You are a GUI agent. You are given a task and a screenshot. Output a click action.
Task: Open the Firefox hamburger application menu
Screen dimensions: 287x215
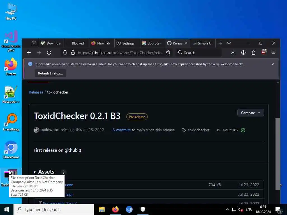pos(274,52)
